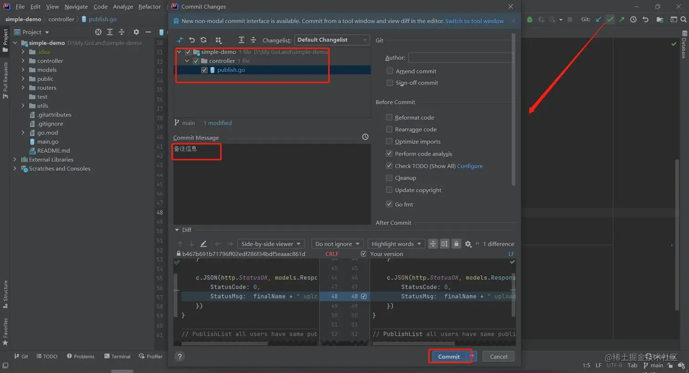Click the locate target icon in Project panel
Viewport: 689px width, 373px height.
point(98,32)
